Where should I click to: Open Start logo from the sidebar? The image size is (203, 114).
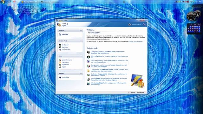65,47
